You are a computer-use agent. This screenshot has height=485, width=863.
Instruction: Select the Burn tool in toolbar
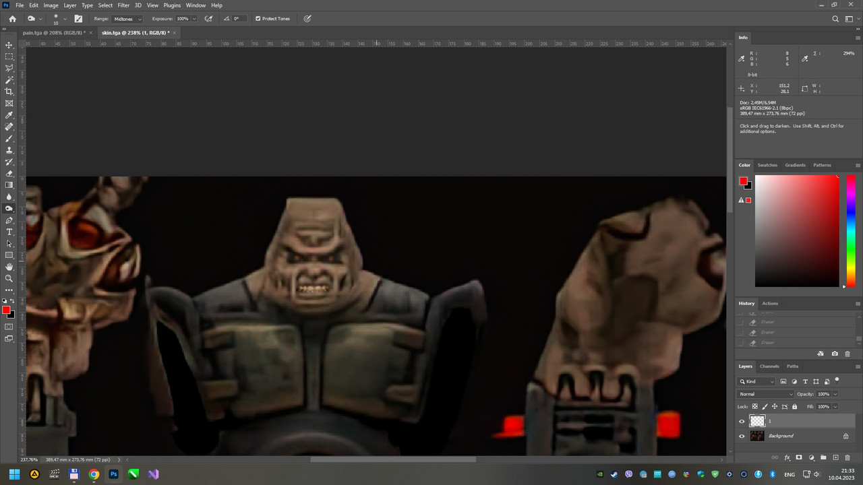pos(9,208)
